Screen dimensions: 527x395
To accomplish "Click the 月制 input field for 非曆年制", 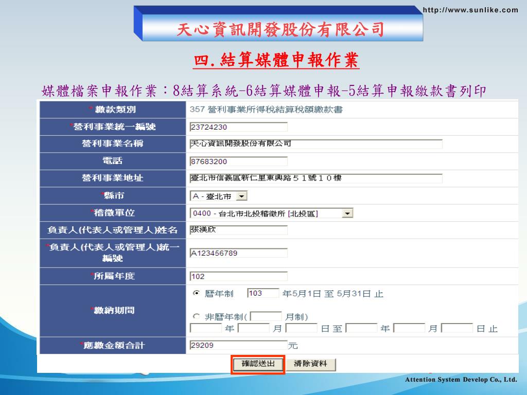I will click(x=266, y=316).
